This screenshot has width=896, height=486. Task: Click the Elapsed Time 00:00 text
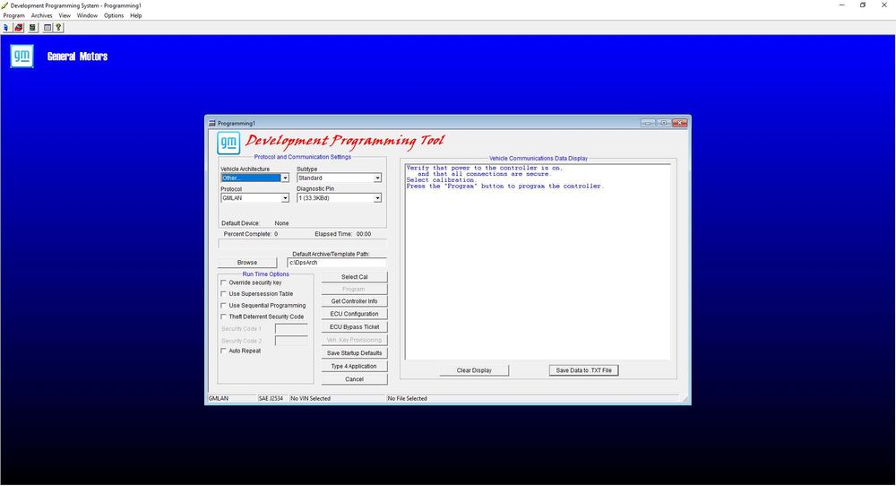343,234
